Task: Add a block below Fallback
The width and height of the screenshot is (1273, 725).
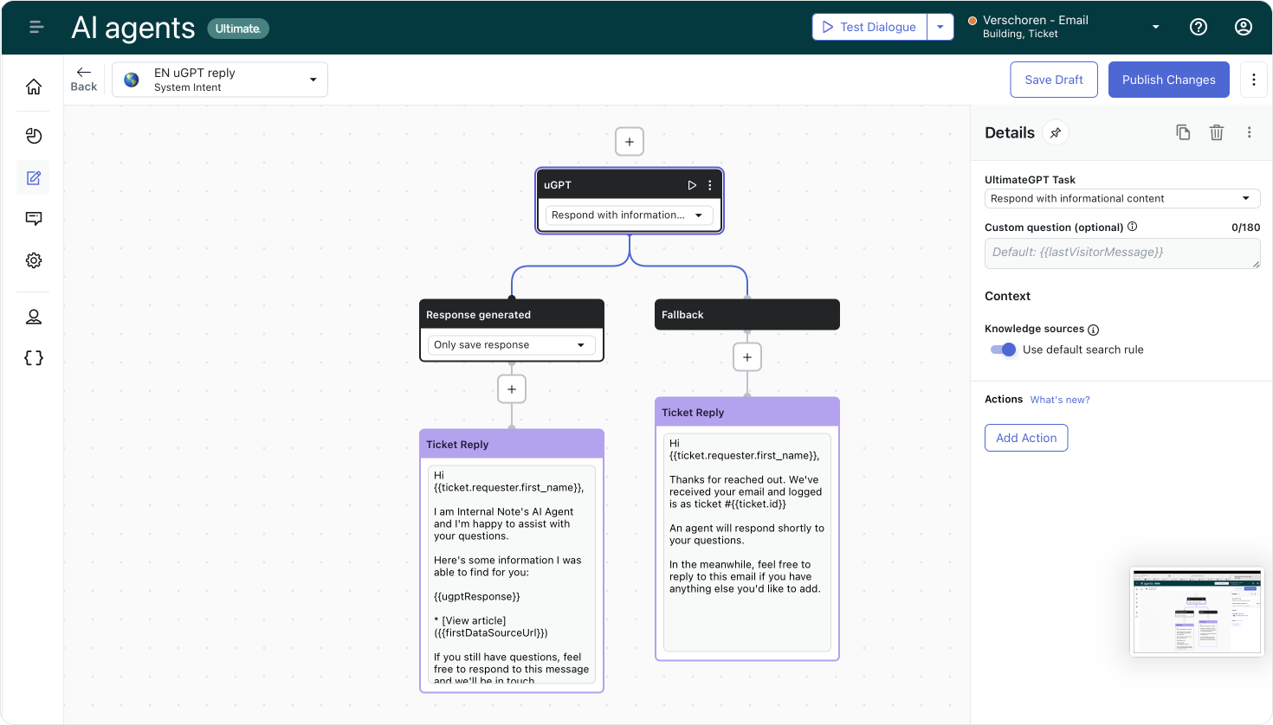Action: [747, 357]
